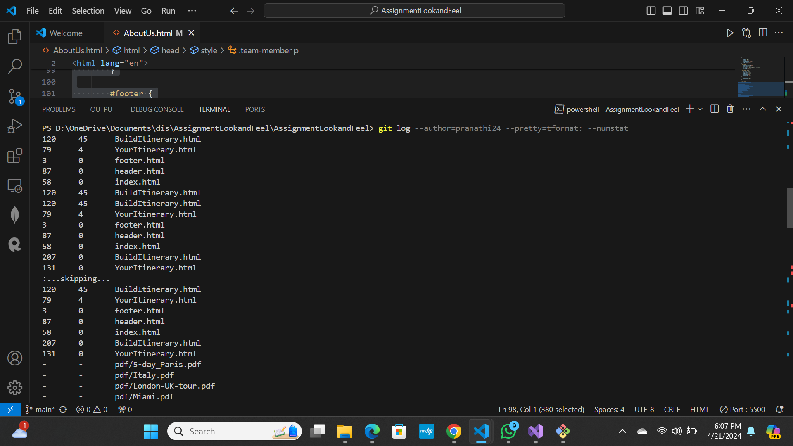793x446 pixels.
Task: Open the Selection menu
Action: (88, 11)
